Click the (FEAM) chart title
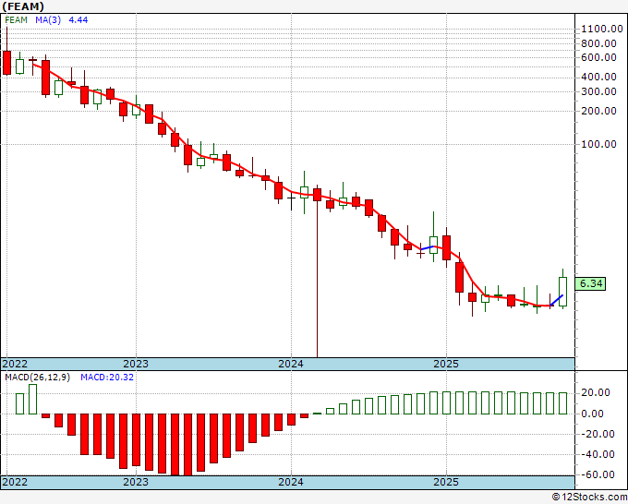This screenshot has height=504, width=628. (x=23, y=6)
